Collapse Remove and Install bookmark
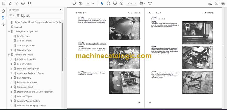This screenshot has height=110, width=227. (9, 55)
